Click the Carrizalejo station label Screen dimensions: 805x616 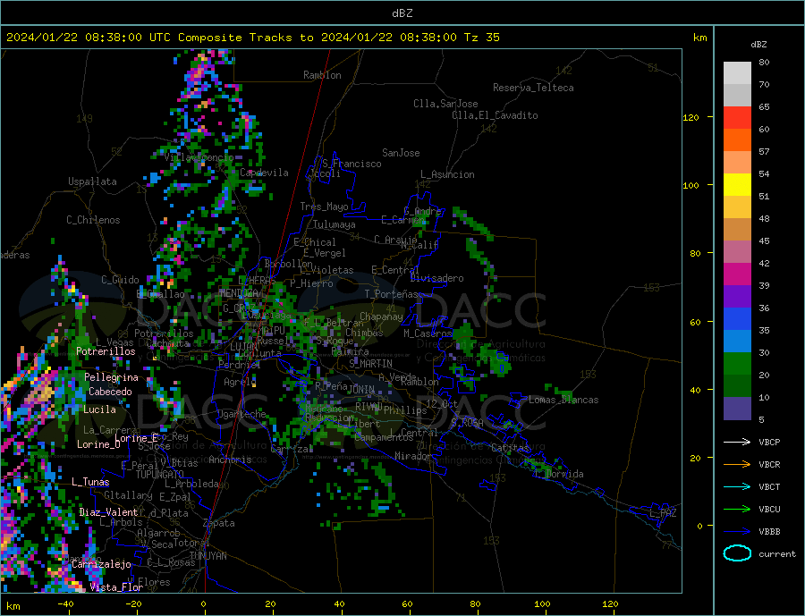(102, 564)
